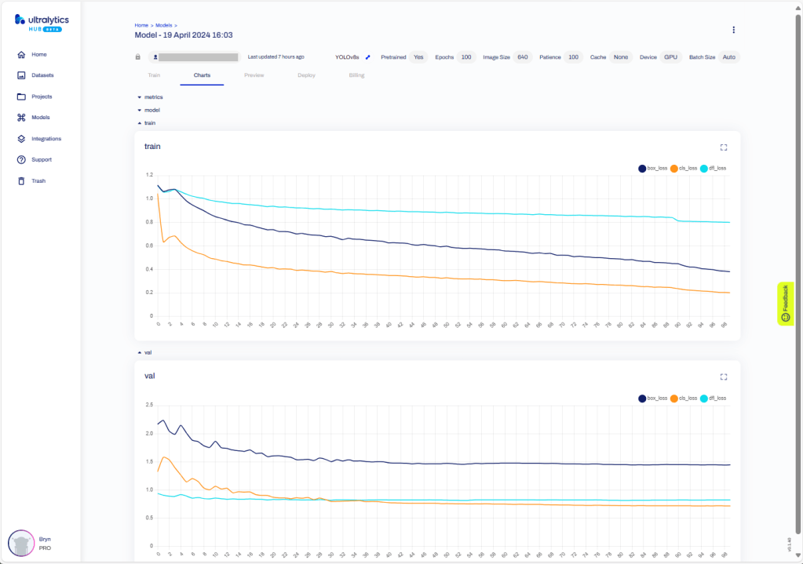Image resolution: width=803 pixels, height=564 pixels.
Task: Click the Home icon in sidebar
Action: pos(21,55)
